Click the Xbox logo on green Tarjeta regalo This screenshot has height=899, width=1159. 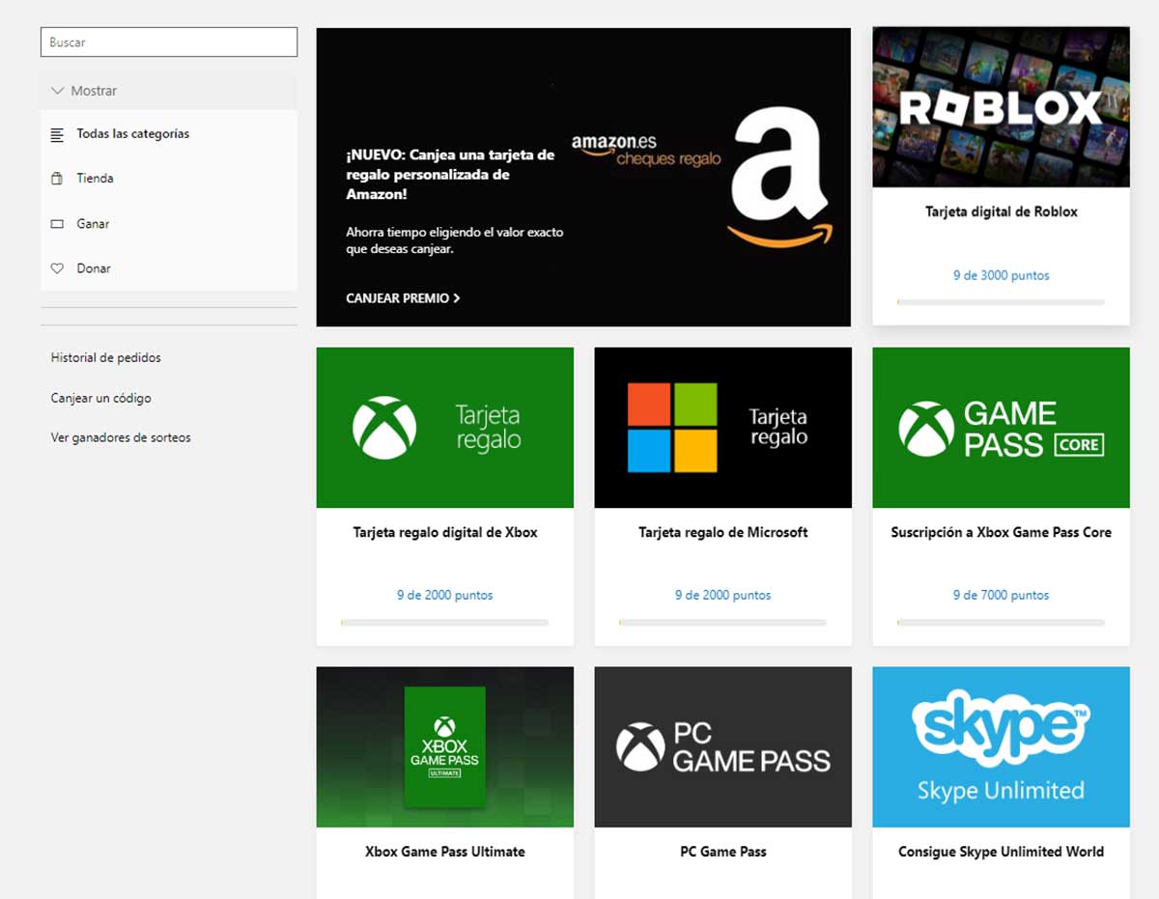point(384,428)
